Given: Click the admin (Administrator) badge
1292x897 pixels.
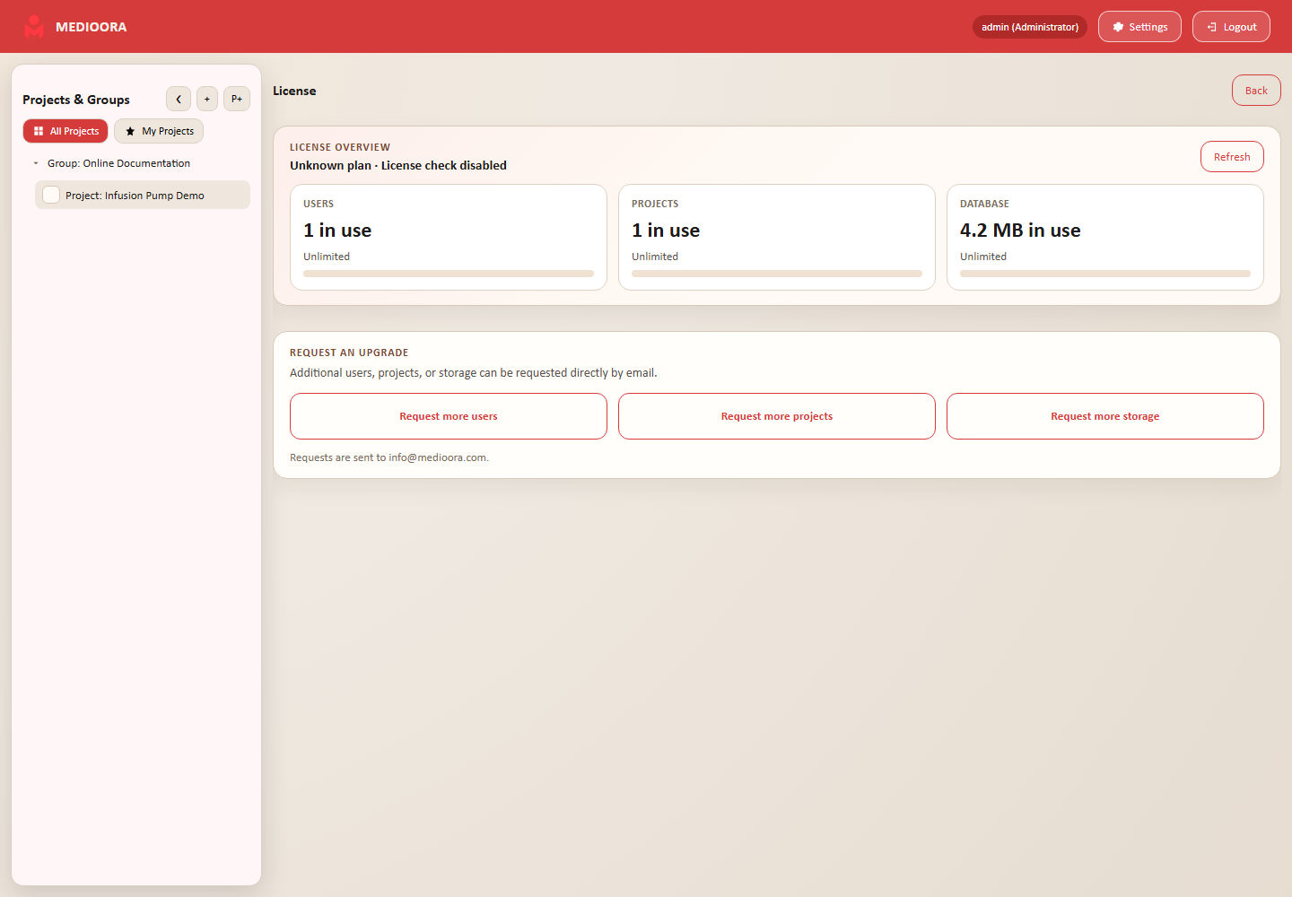Looking at the screenshot, I should (x=1030, y=27).
